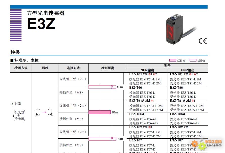Image resolution: width=225 pixels, height=153 pixels.
Task: Click 受光器 E3Z-T67-D entry
Action: [142, 149]
